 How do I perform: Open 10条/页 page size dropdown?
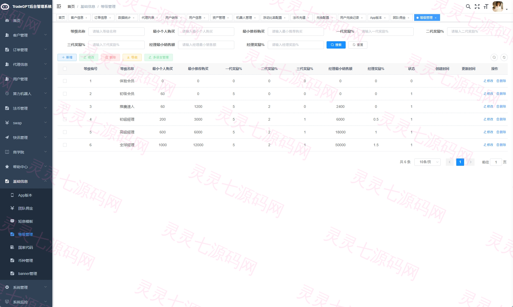[427, 162]
